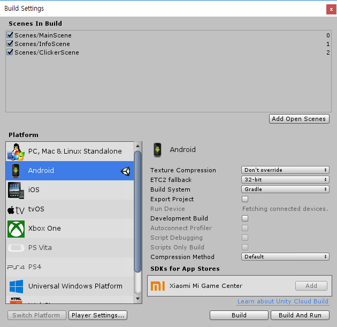
Task: Select the Scenes/InfoScene row text
Action: pos(42,44)
